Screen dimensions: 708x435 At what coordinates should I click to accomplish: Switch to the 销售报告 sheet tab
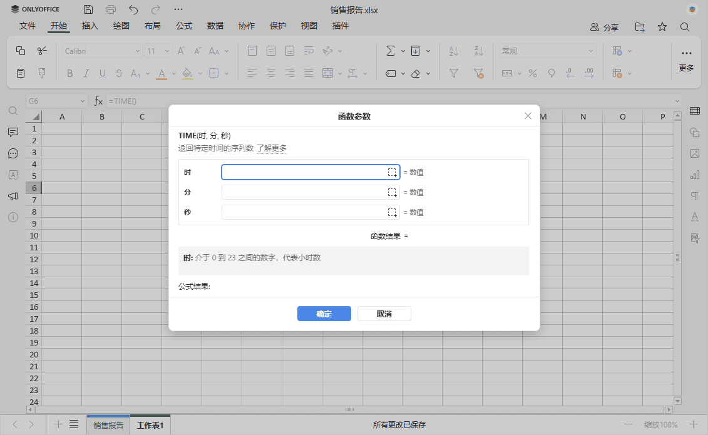pyautogui.click(x=108, y=425)
